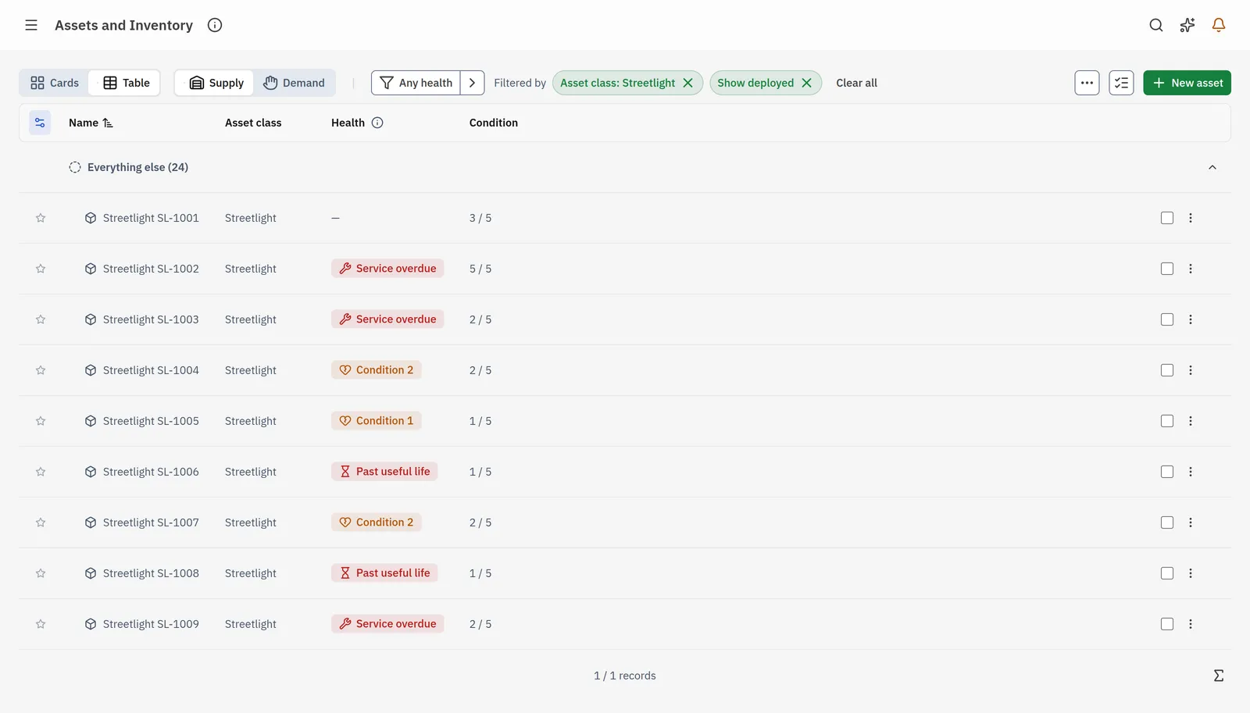
Task: Open the summation sigma icon
Action: [x=1219, y=676]
